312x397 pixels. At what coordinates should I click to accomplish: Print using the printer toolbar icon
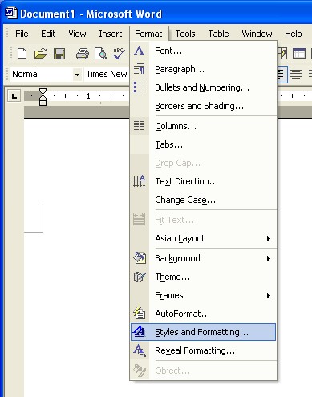coord(83,54)
